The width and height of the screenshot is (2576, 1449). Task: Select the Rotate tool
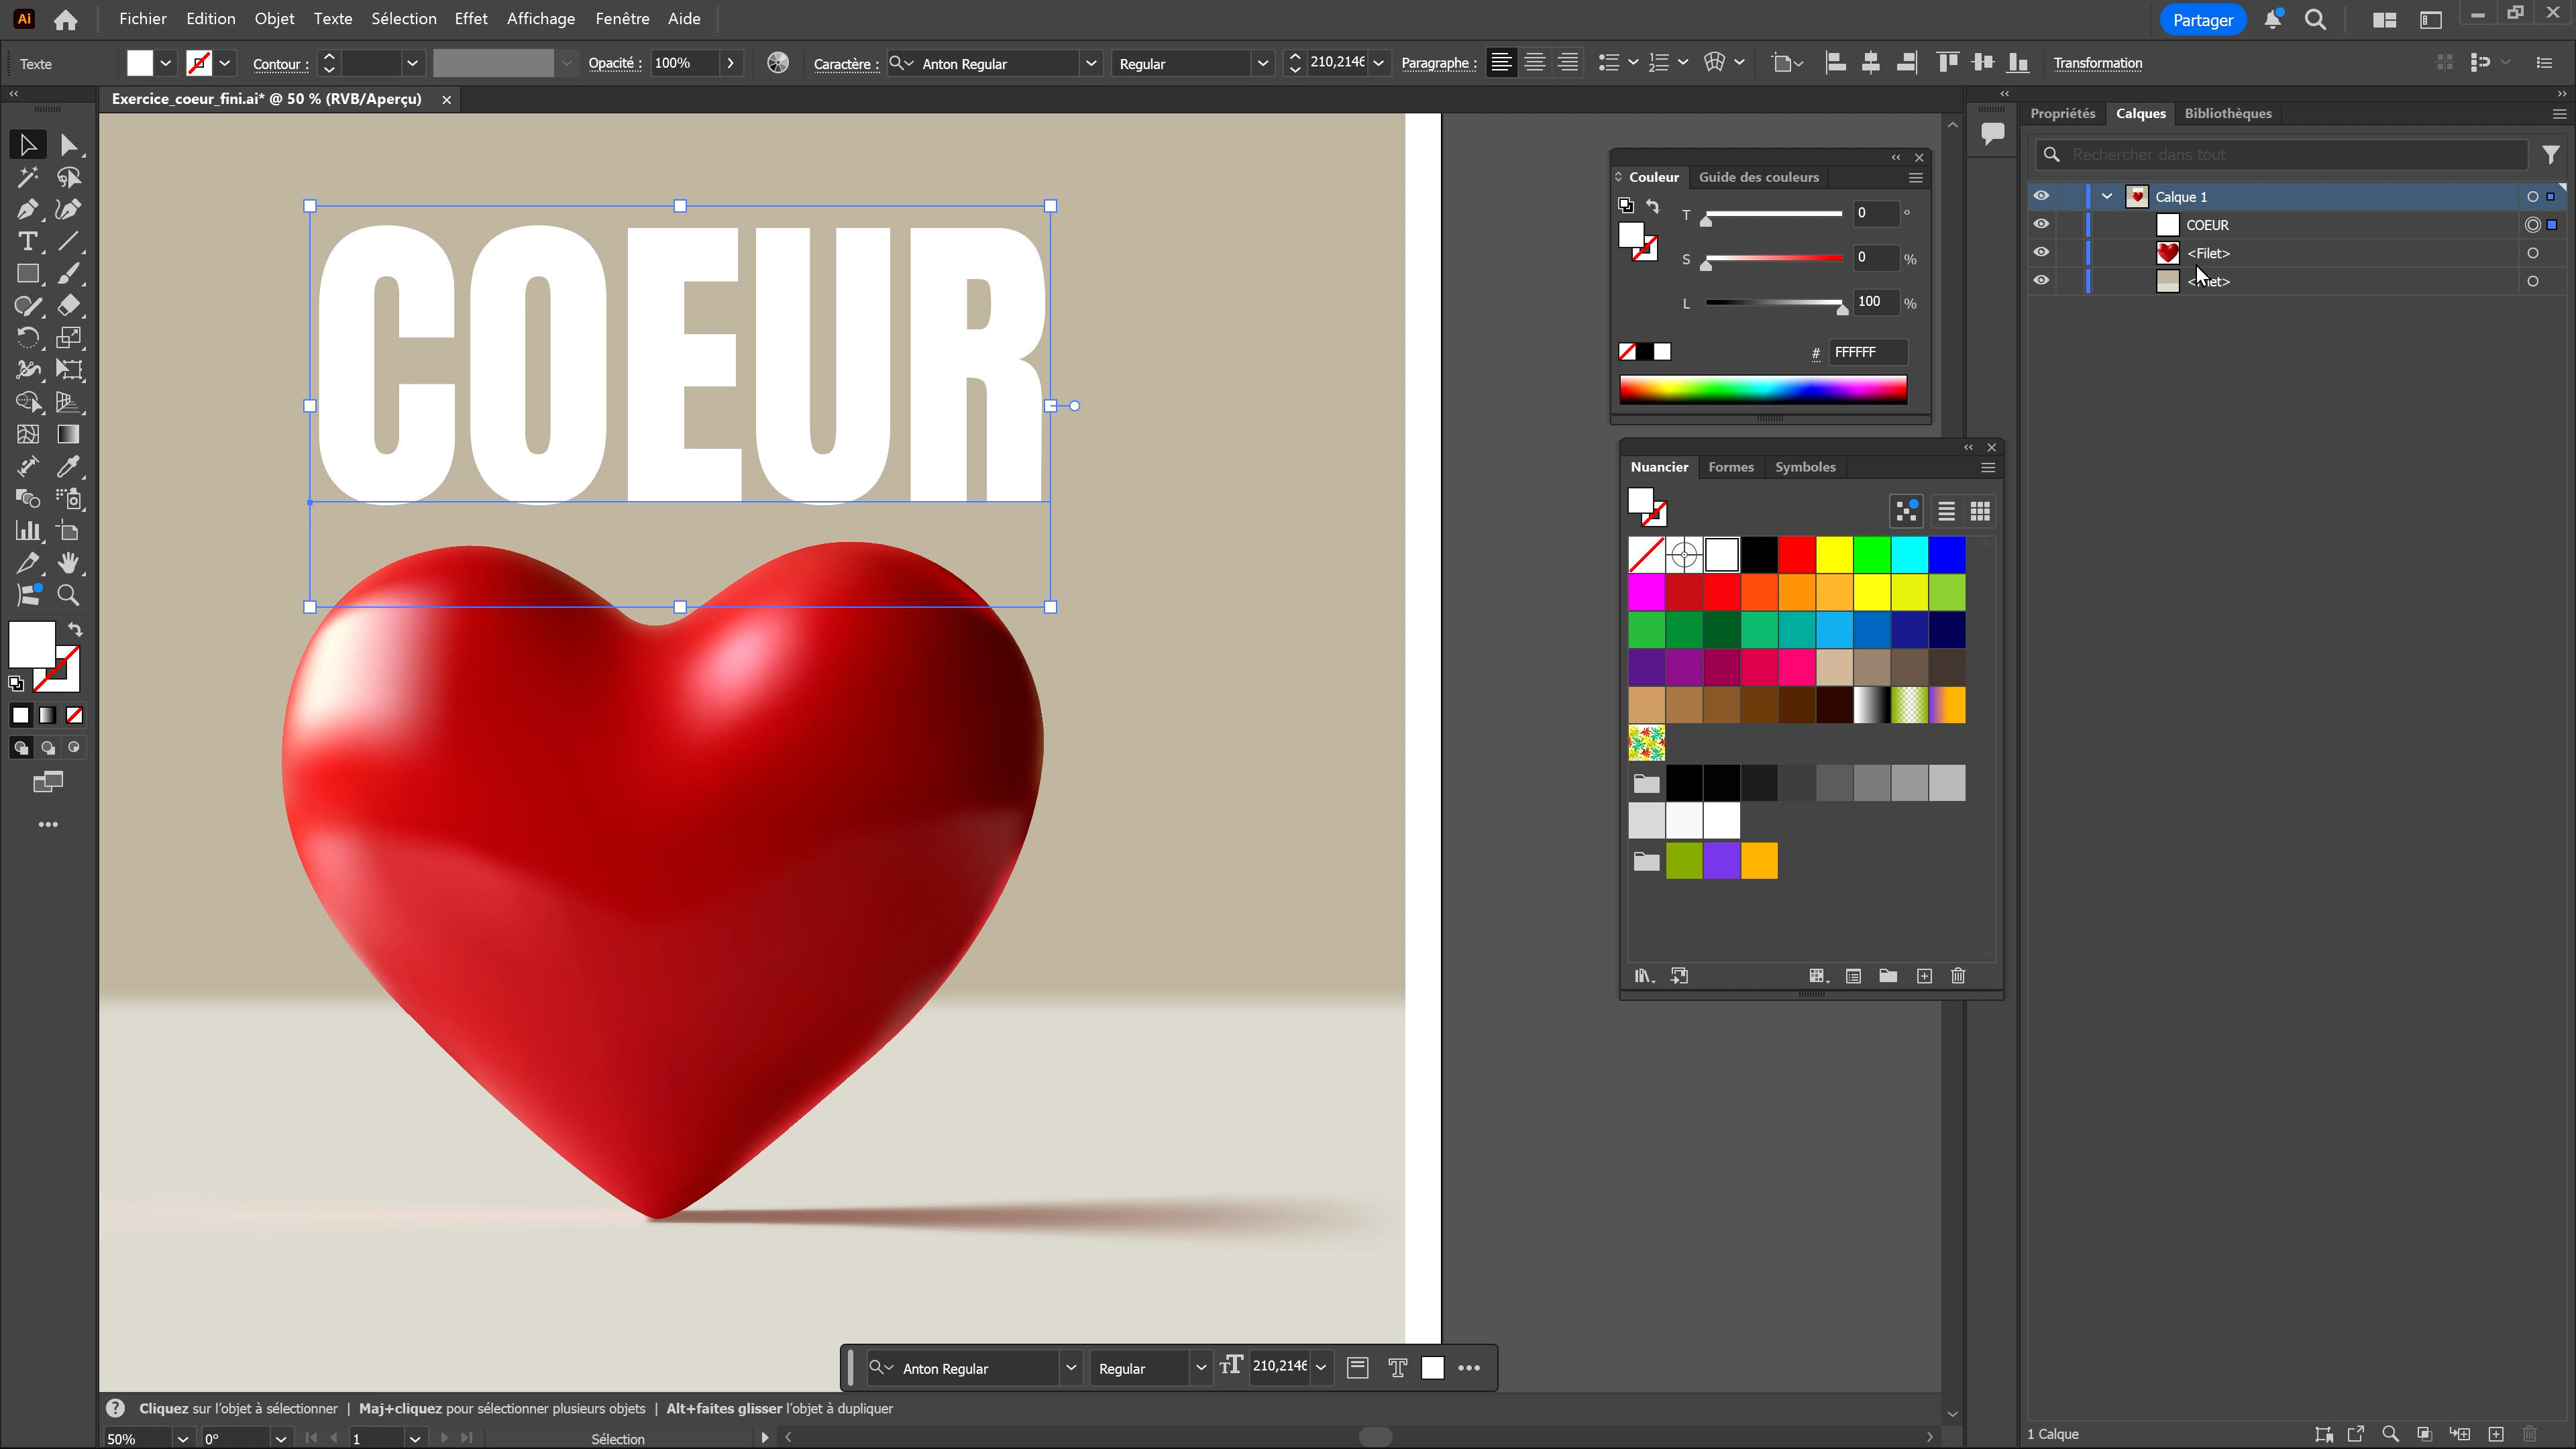(27, 337)
